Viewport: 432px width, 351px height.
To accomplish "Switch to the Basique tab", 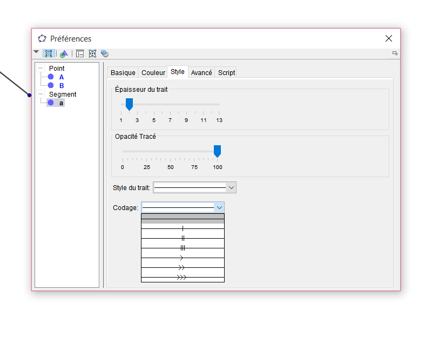I will click(x=123, y=72).
